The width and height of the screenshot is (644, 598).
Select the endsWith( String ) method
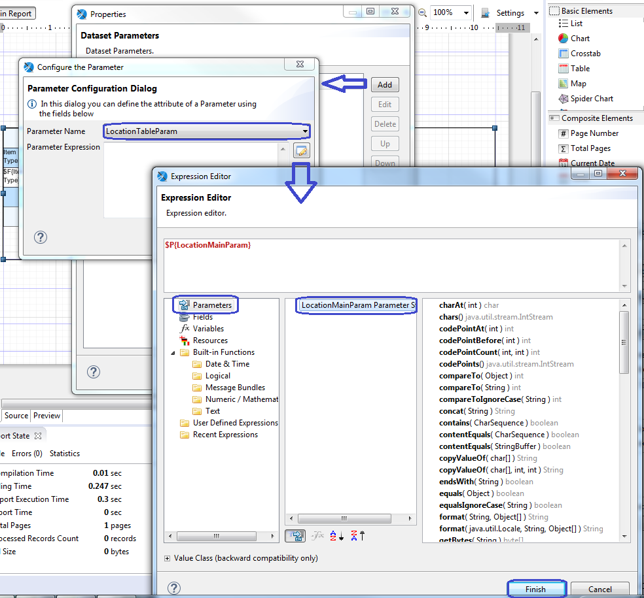(x=486, y=482)
